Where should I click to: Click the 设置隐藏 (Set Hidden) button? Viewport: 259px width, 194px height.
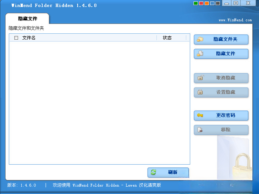pos(221,92)
